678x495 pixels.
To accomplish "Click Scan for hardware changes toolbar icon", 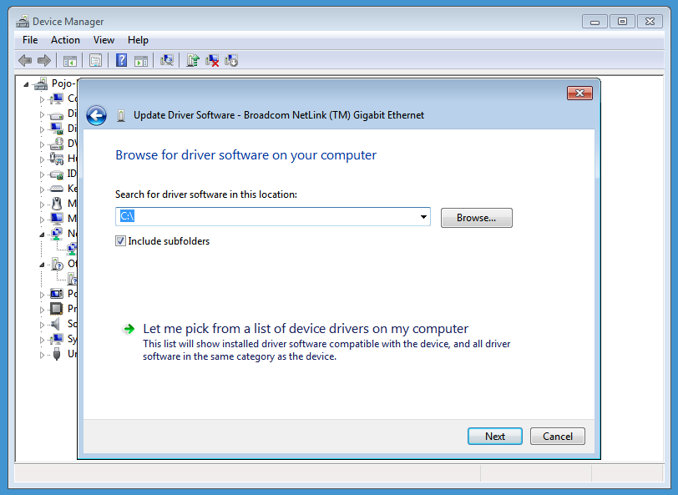I will 167,61.
